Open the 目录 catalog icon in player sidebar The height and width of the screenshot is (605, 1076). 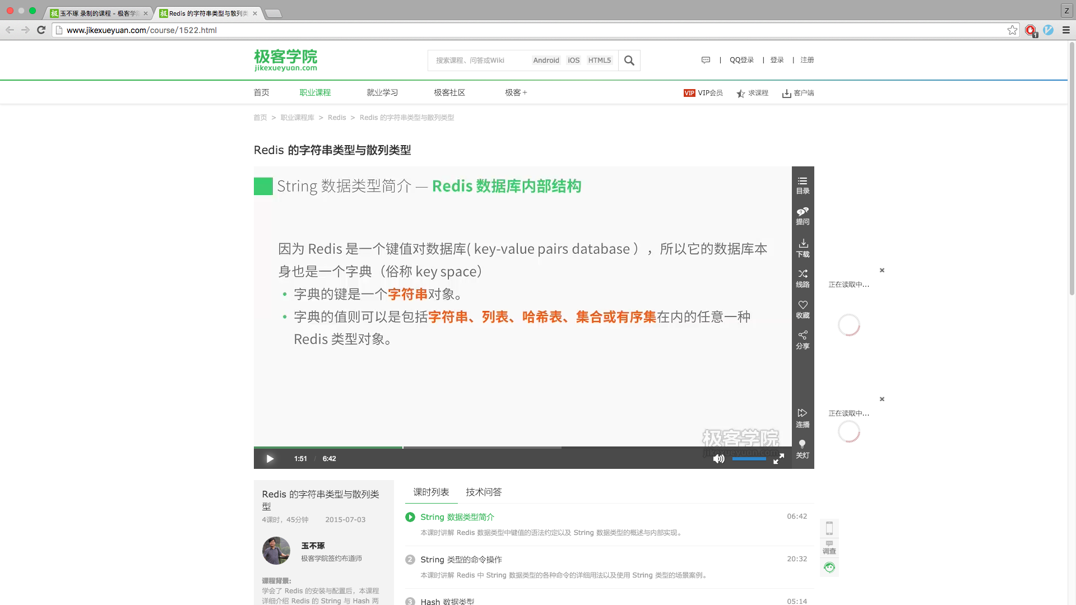803,185
